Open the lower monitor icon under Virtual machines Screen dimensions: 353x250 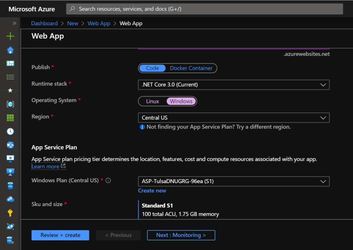(x=10, y=172)
